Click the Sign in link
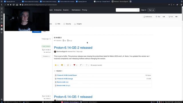The height and width of the screenshot is (103, 183). [144, 10]
